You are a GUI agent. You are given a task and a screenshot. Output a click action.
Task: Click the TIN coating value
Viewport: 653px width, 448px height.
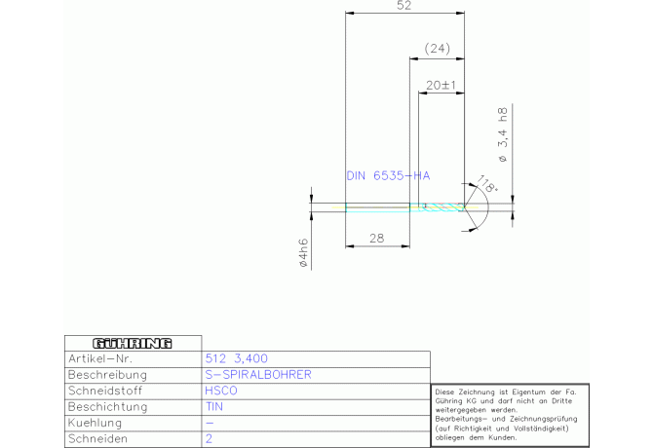tap(214, 407)
